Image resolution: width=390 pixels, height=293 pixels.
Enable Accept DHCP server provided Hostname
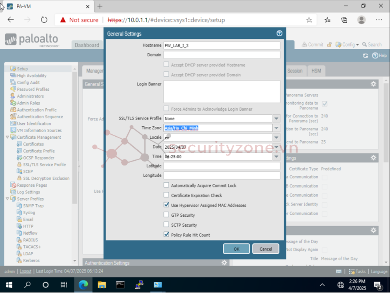166,64
